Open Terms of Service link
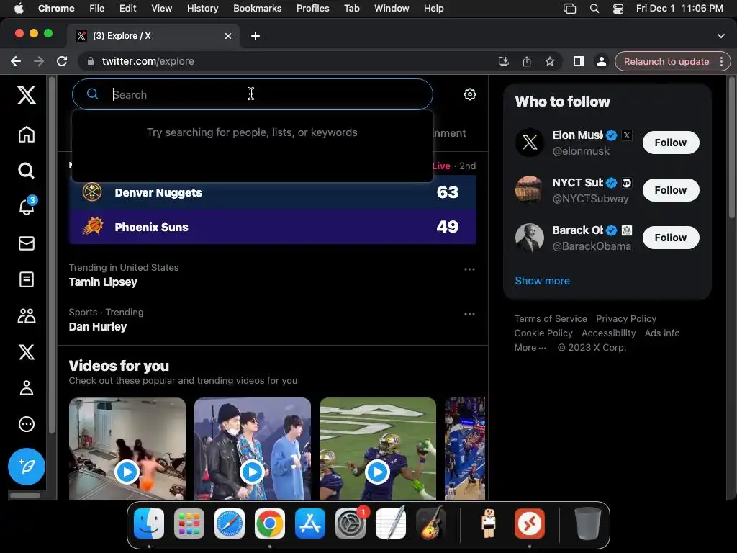This screenshot has height=553, width=737. [x=551, y=319]
